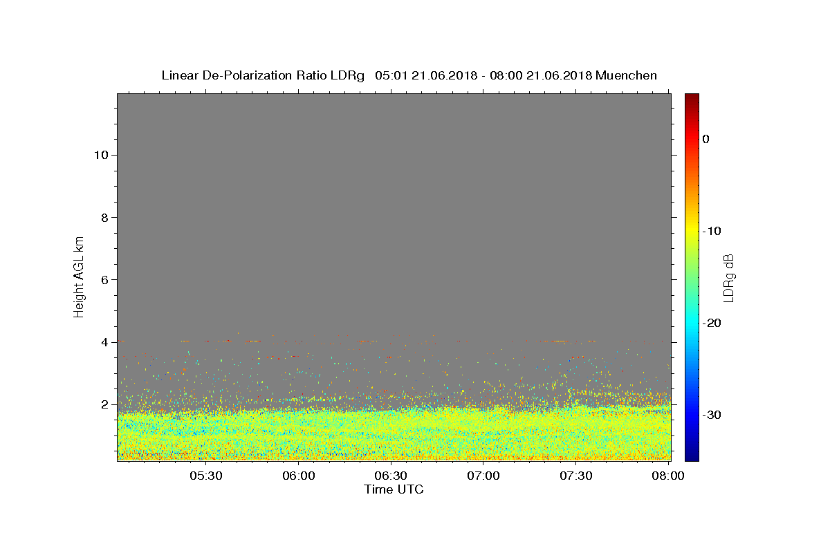Click the 'Muenchen' location text in the title

point(626,75)
